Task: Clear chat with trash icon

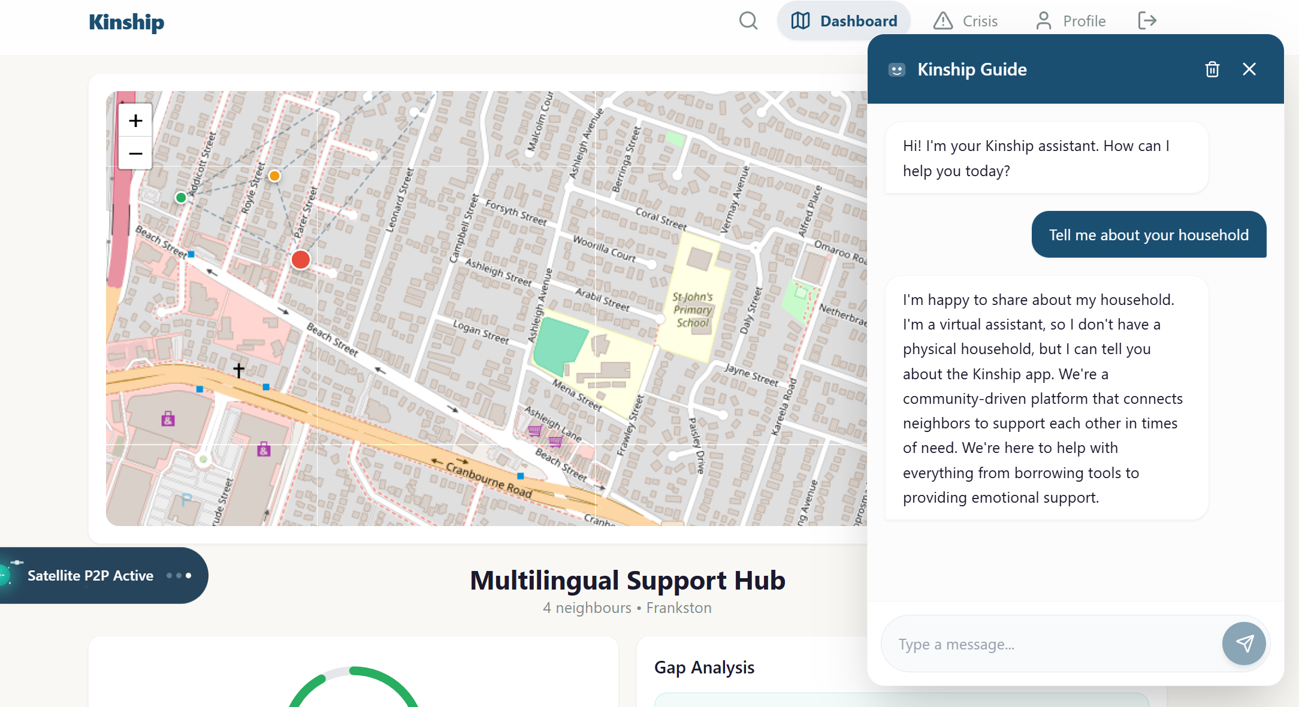Action: pos(1212,70)
